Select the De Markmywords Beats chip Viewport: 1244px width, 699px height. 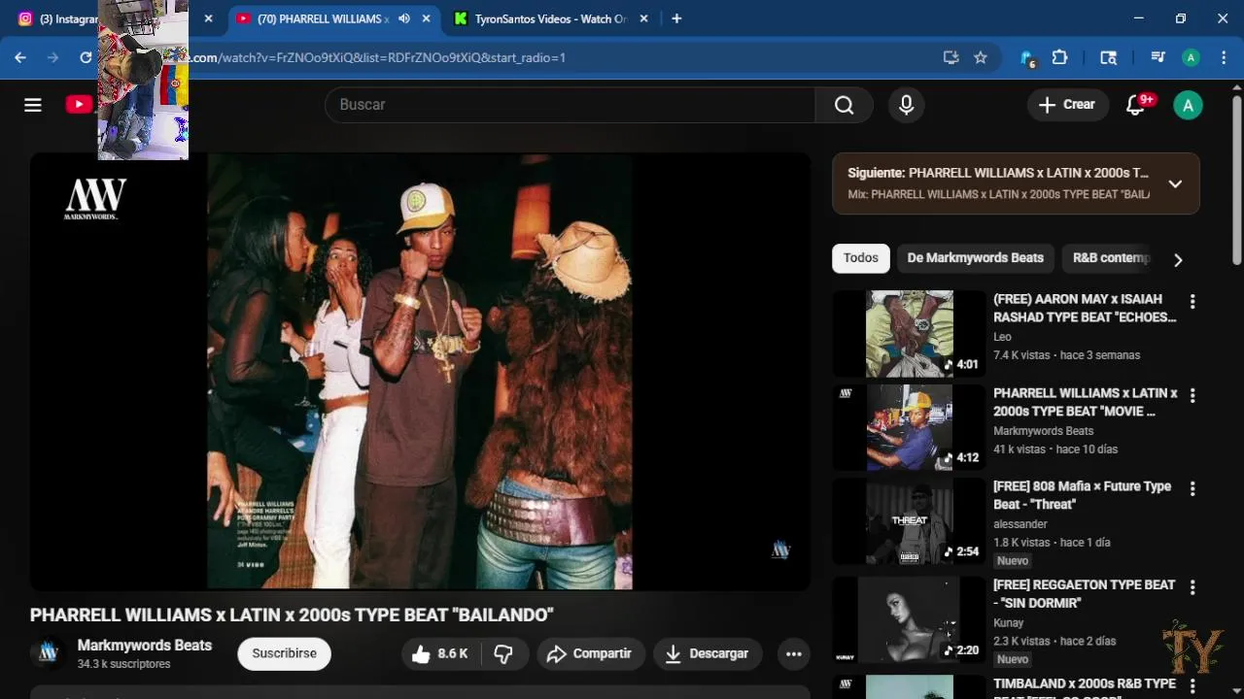pos(975,258)
